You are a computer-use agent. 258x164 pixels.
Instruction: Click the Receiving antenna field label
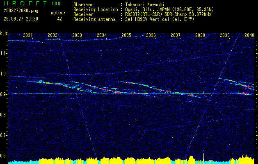[94, 19]
